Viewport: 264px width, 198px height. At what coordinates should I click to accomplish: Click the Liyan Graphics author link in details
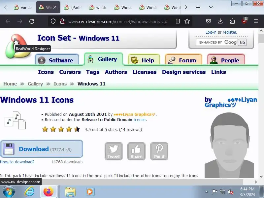pyautogui.click(x=135, y=114)
